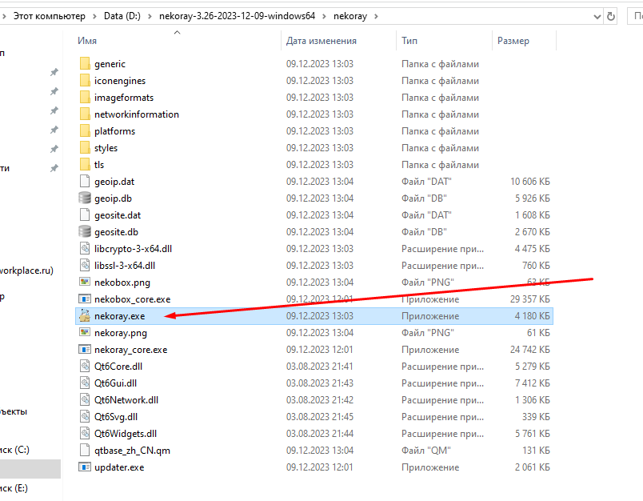Screen dimensions: 643x501
Task: Click the geoip.db database icon
Action: click(x=85, y=198)
